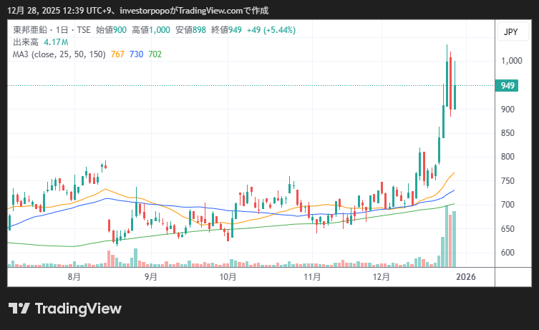The height and width of the screenshot is (330, 539).
Task: Click the 1,000 level on price axis
Action: click(x=510, y=62)
